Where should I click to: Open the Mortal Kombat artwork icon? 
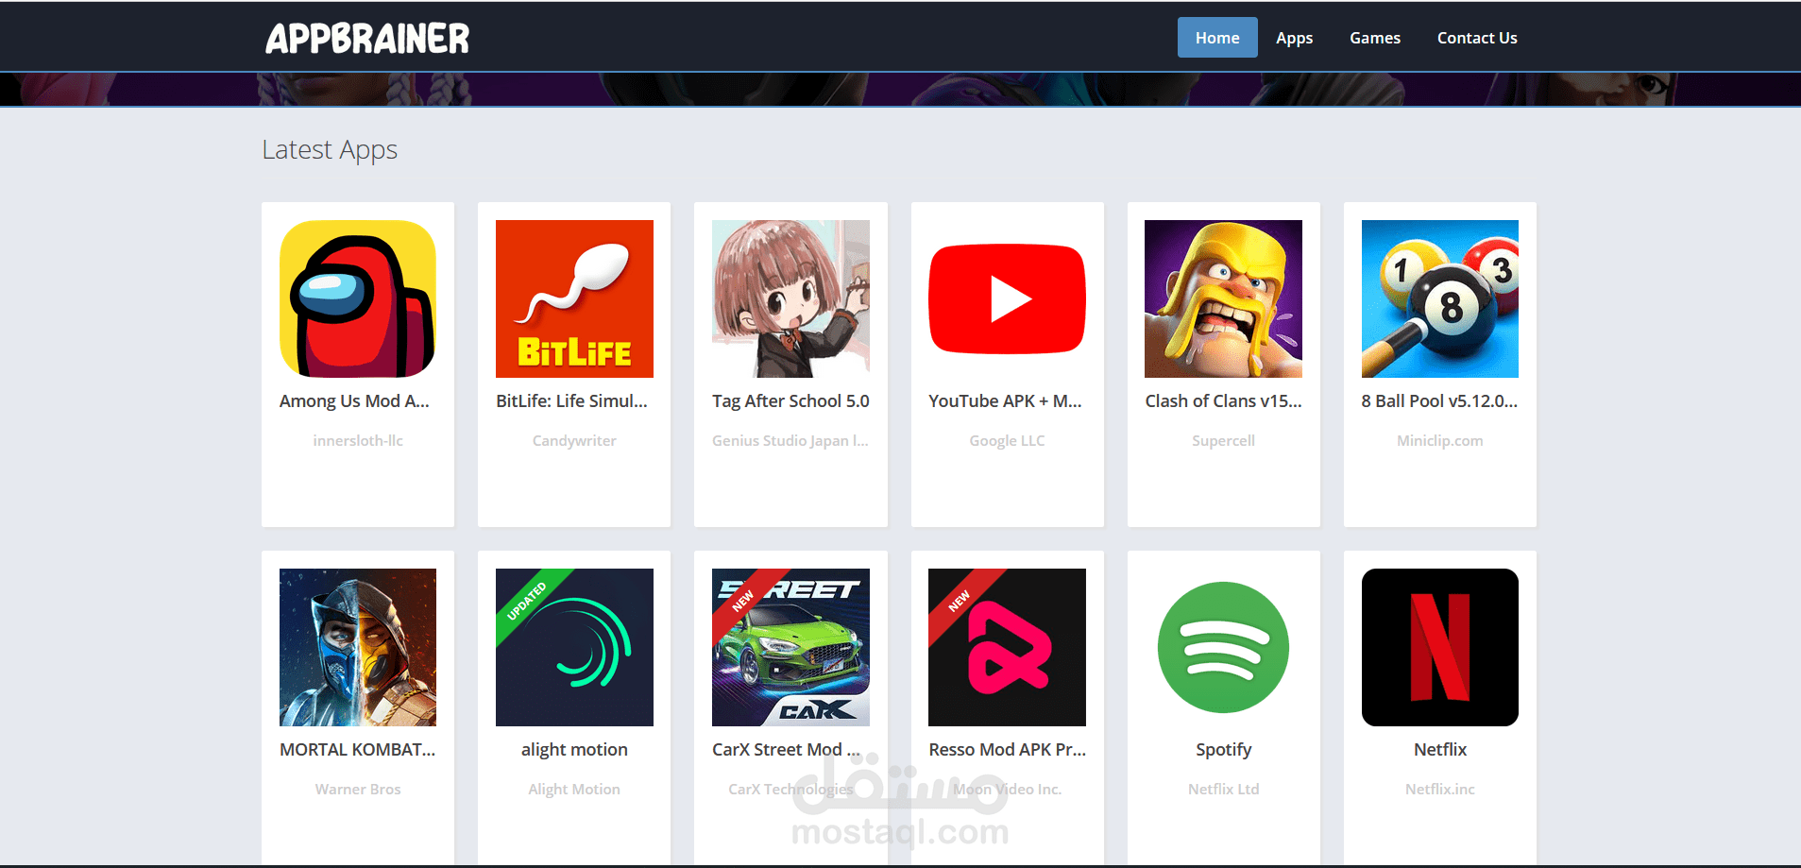(358, 647)
